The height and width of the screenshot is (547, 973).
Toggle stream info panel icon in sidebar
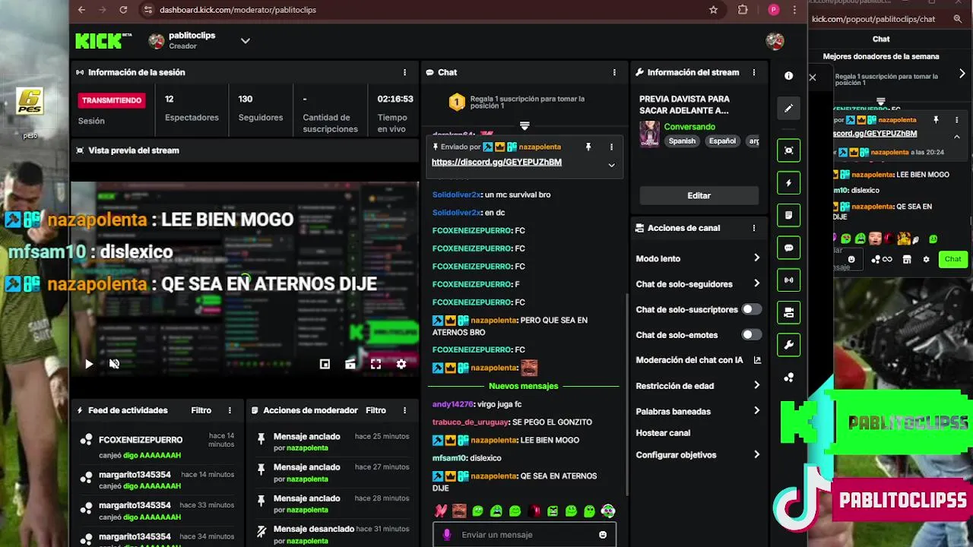(788, 313)
